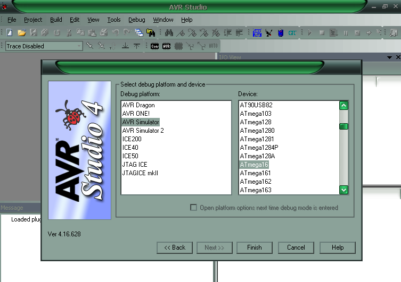Screen dimensions: 401x282
Task: Open the Trace Disabled dropdown
Action: click(79, 46)
